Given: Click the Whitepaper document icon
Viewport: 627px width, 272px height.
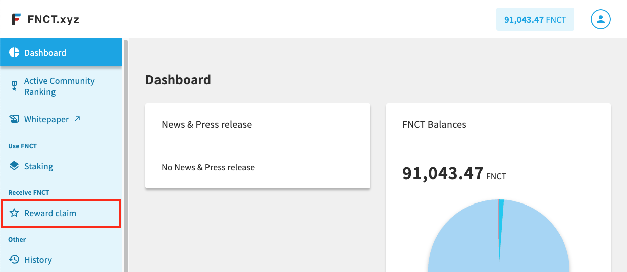Looking at the screenshot, I should (14, 119).
